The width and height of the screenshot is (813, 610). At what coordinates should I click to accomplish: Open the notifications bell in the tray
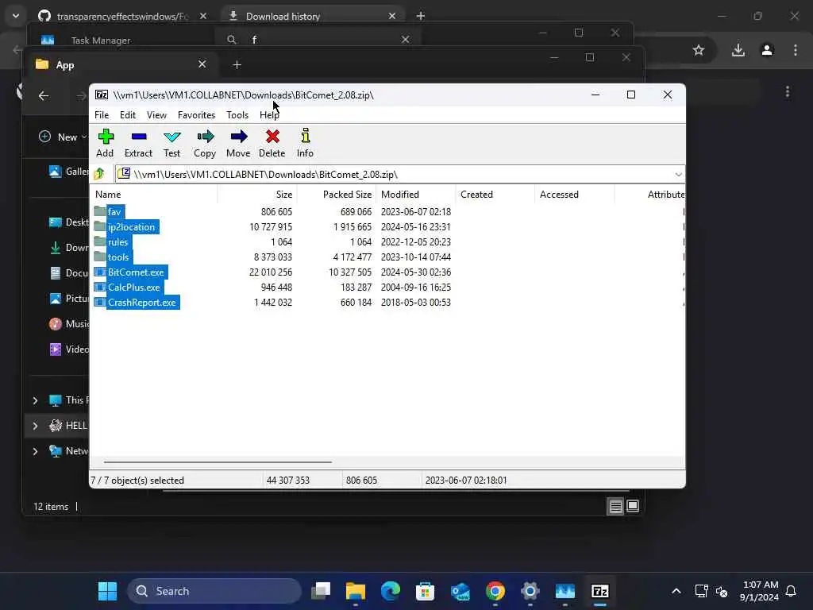click(x=791, y=591)
